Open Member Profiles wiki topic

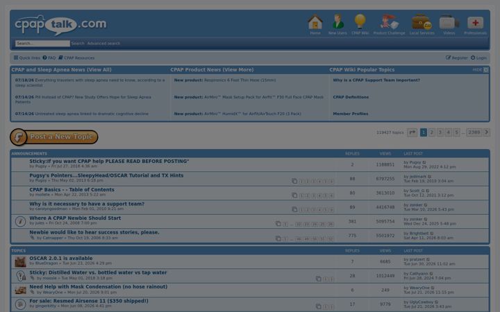(351, 114)
